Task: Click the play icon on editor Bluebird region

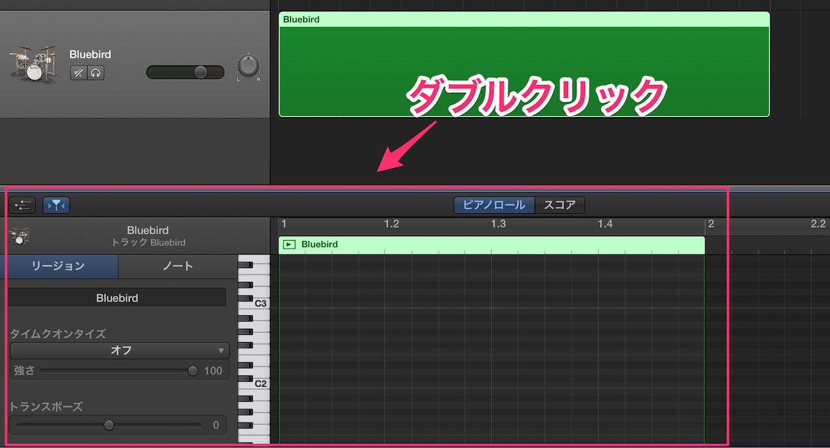Action: click(290, 245)
